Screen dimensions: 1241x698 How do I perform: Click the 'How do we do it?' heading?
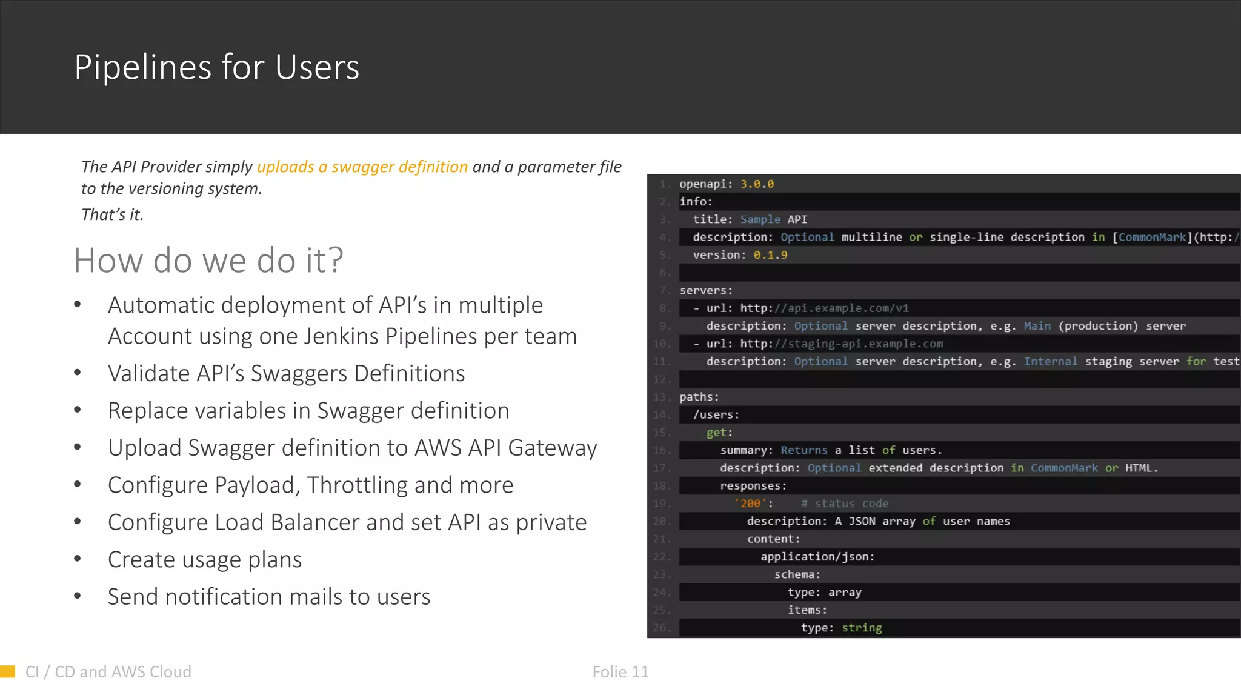click(208, 261)
